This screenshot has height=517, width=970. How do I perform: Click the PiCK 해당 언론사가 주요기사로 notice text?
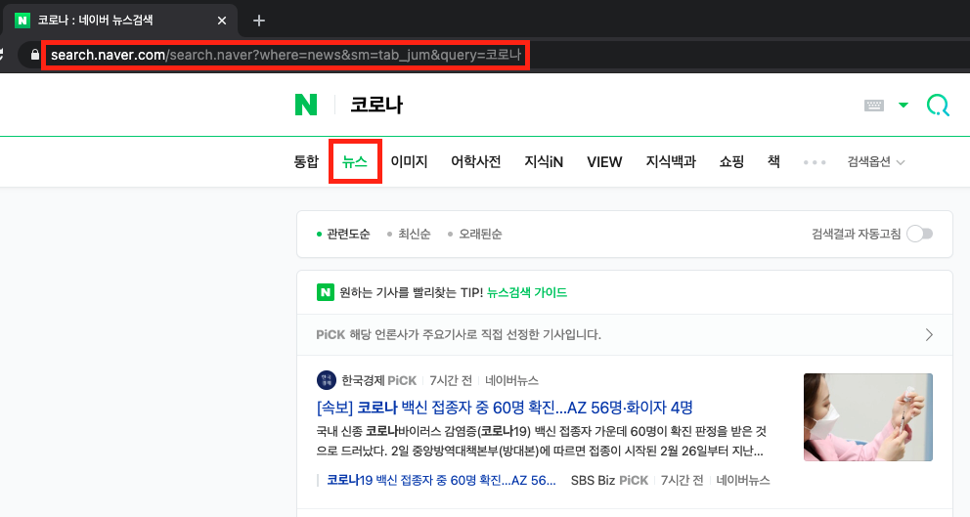(x=459, y=334)
